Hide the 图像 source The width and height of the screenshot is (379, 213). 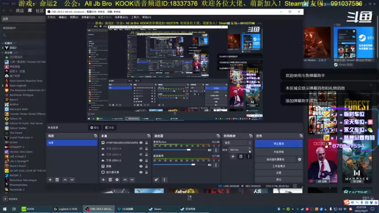pyautogui.click(x=141, y=166)
